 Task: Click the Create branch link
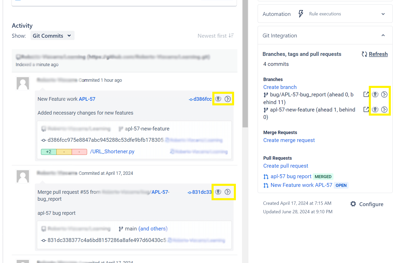point(280,87)
